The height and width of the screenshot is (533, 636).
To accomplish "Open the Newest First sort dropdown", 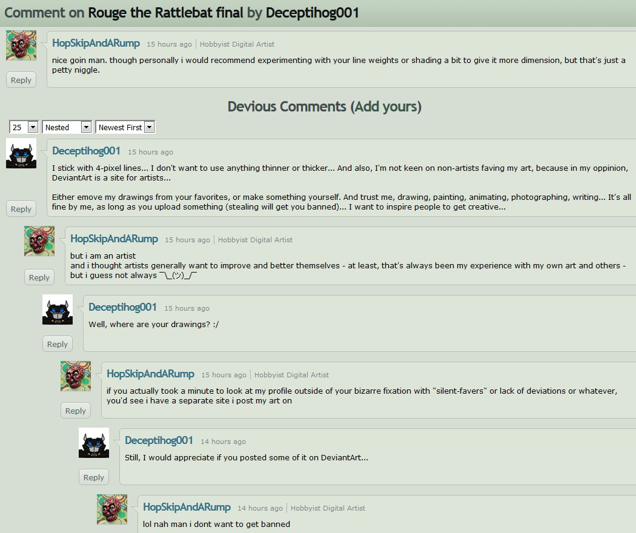I will 125,127.
